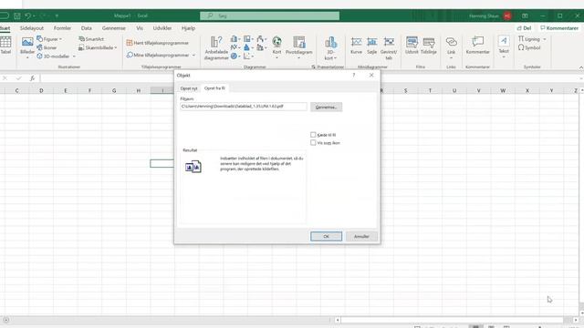Viewport: 584px width, 328px height.
Task: Click the horizontal scrollbar right arrow
Action: [x=576, y=320]
